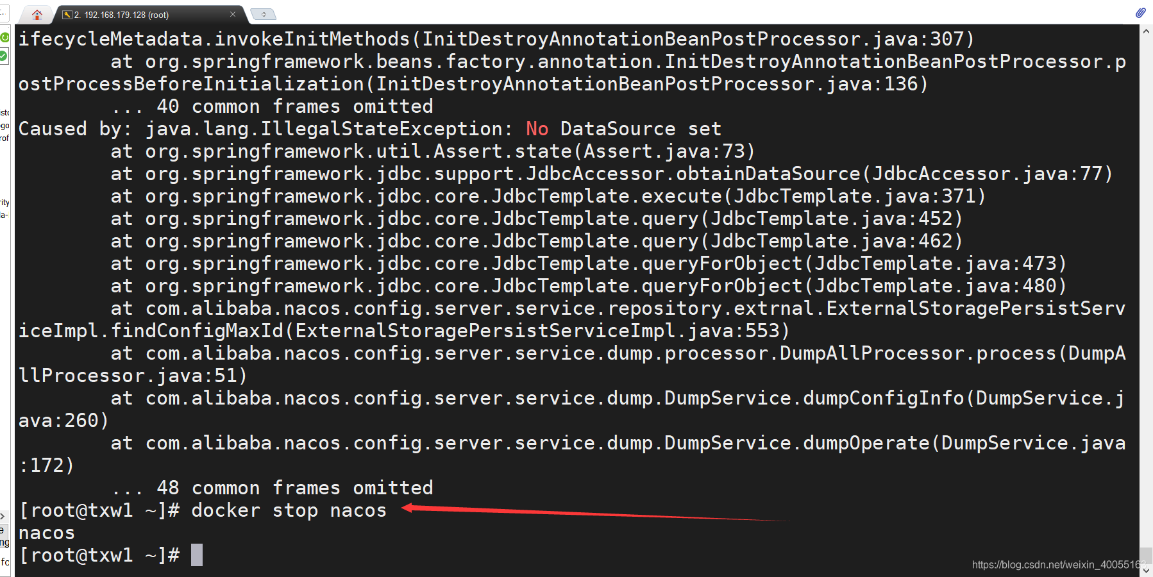
Task: Click the green refresh icon in left sidebar
Action: coord(4,37)
